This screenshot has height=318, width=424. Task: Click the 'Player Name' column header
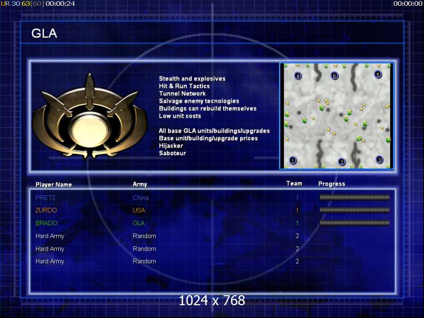click(54, 184)
